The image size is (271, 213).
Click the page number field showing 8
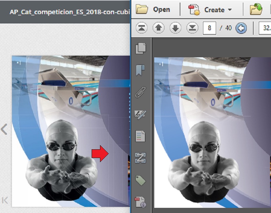tap(209, 28)
